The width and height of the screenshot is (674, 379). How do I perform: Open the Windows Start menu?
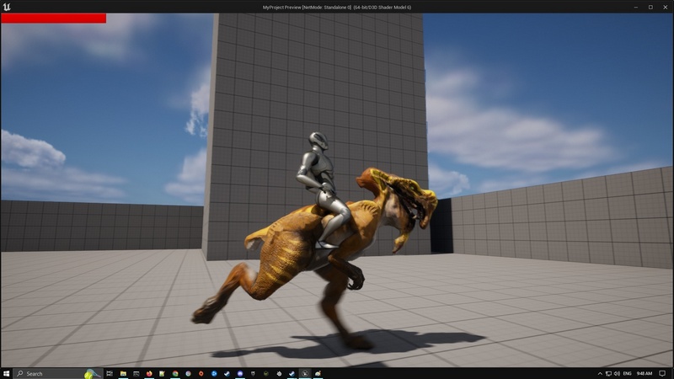coord(7,373)
